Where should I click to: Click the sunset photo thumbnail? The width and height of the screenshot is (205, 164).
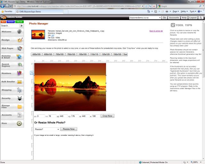(x=38, y=35)
